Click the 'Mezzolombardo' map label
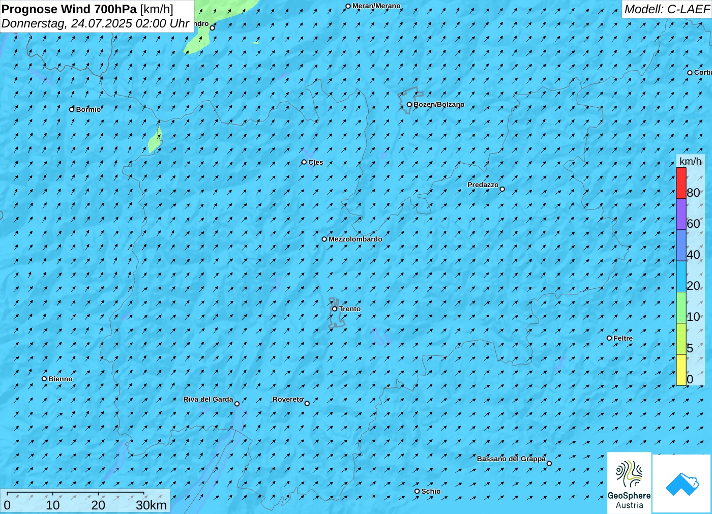 (355, 239)
